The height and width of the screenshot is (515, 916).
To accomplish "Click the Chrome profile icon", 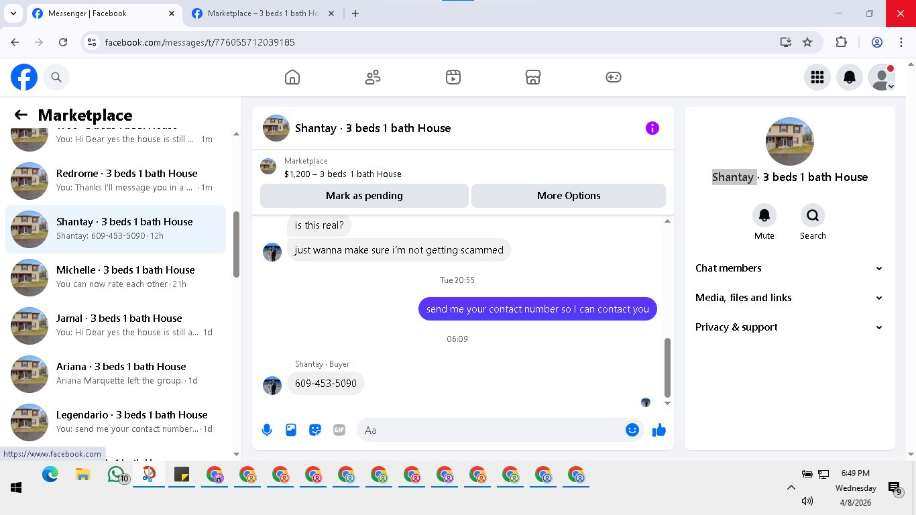I will 877,42.
